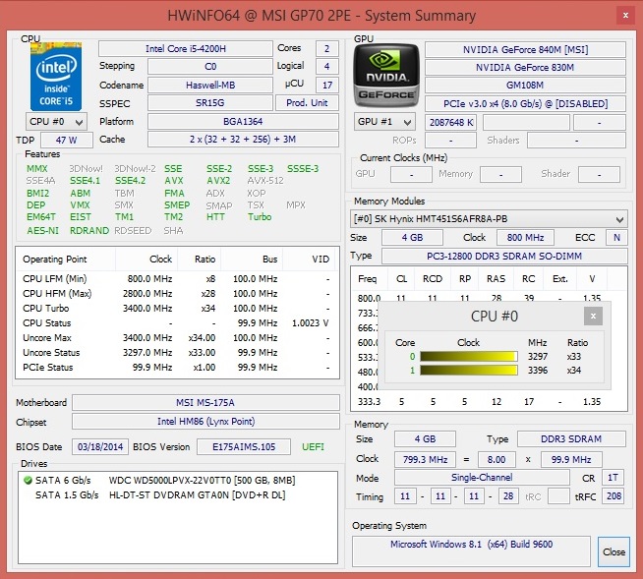This screenshot has height=579, width=643.
Task: Click the ECC N field
Action: point(616,238)
